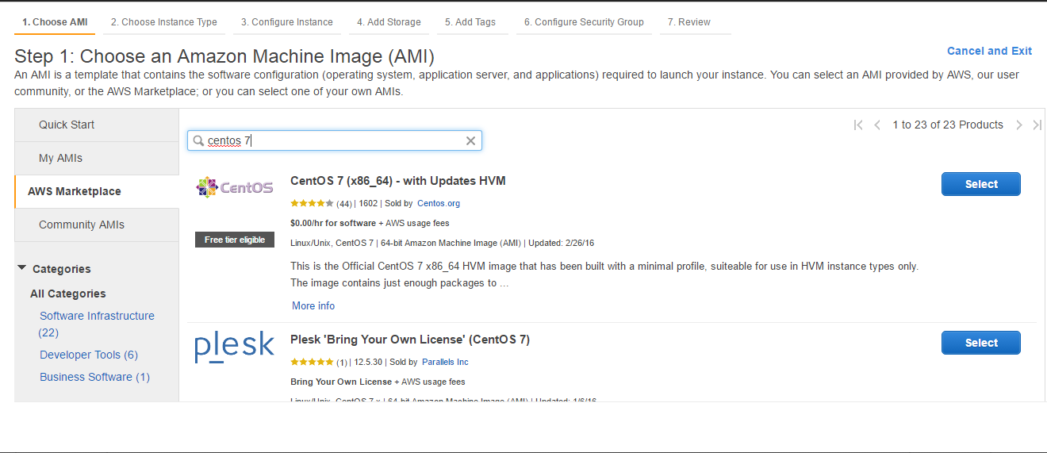Select the CentOS 7 with Updates HVM AMI

980,184
